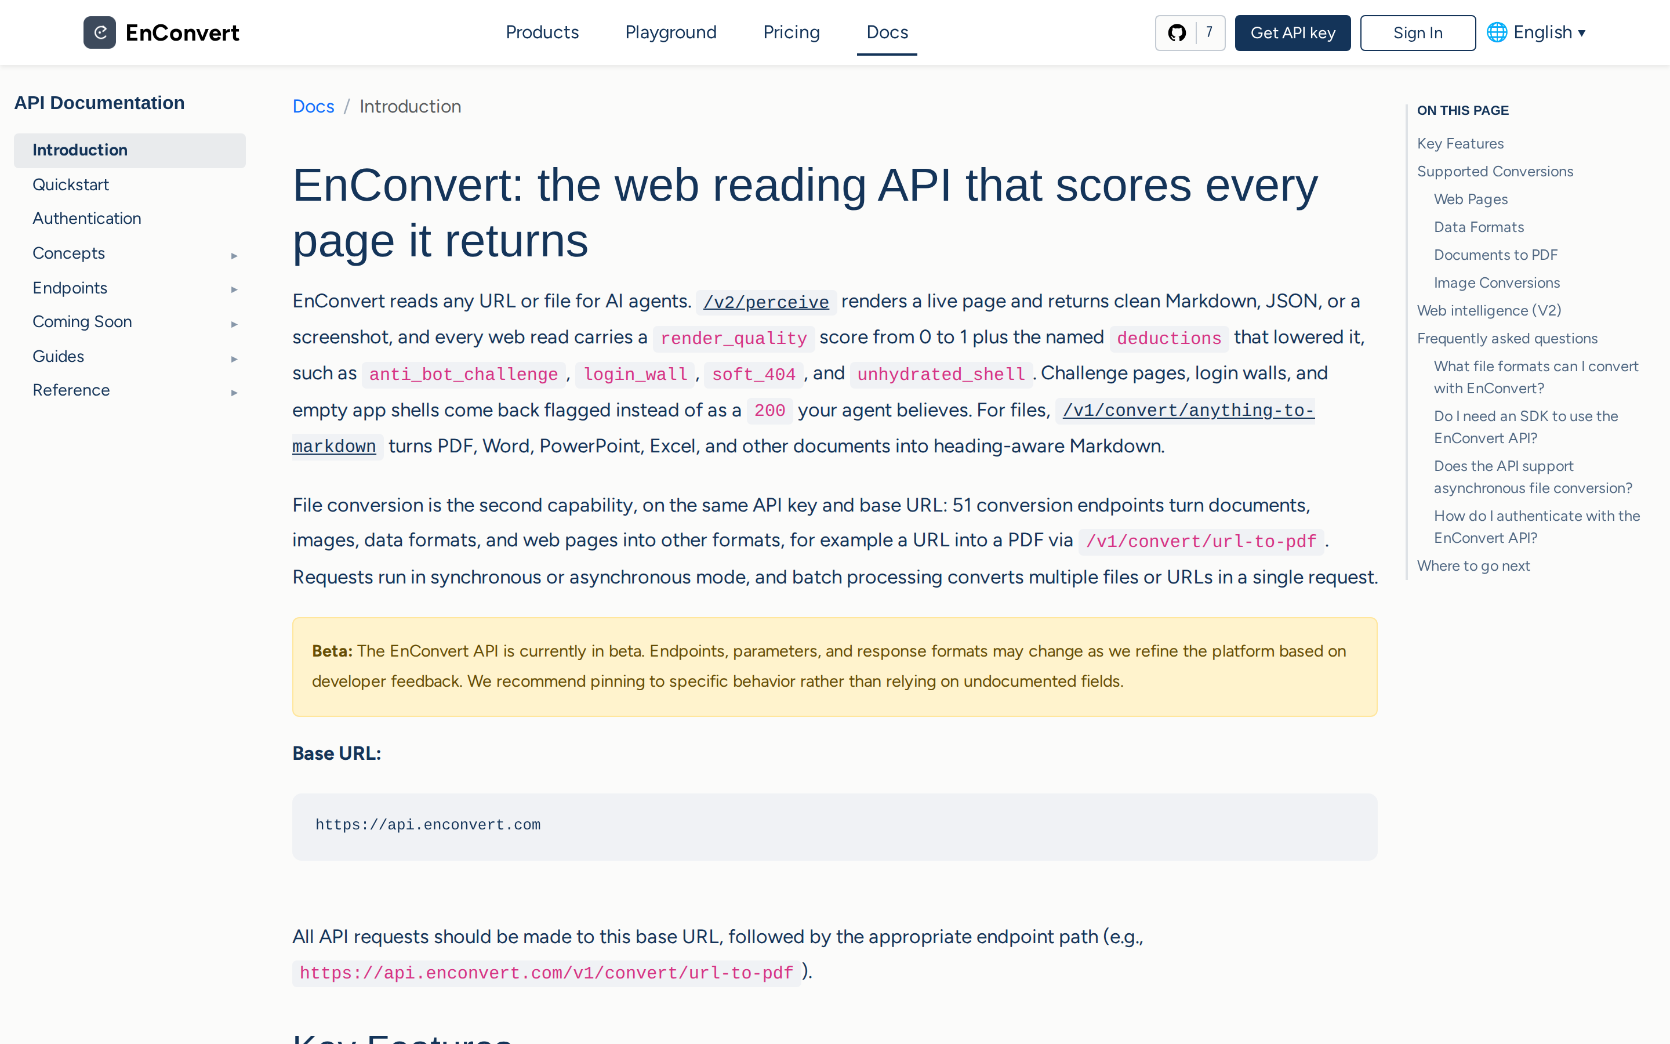This screenshot has width=1670, height=1044.
Task: Click the Introduction breadcrumb text
Action: (x=410, y=106)
